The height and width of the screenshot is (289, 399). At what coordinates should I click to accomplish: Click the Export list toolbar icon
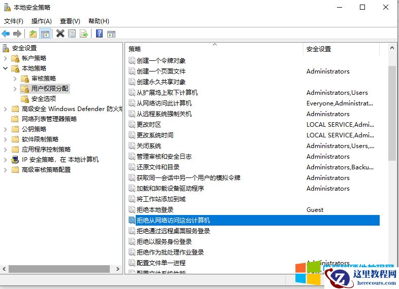(x=84, y=33)
